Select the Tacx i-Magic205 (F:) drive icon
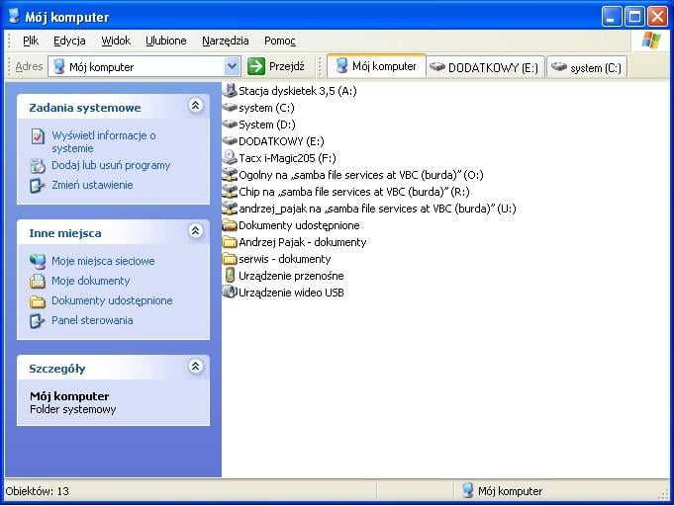Viewport: 674px width, 506px height. (x=230, y=158)
